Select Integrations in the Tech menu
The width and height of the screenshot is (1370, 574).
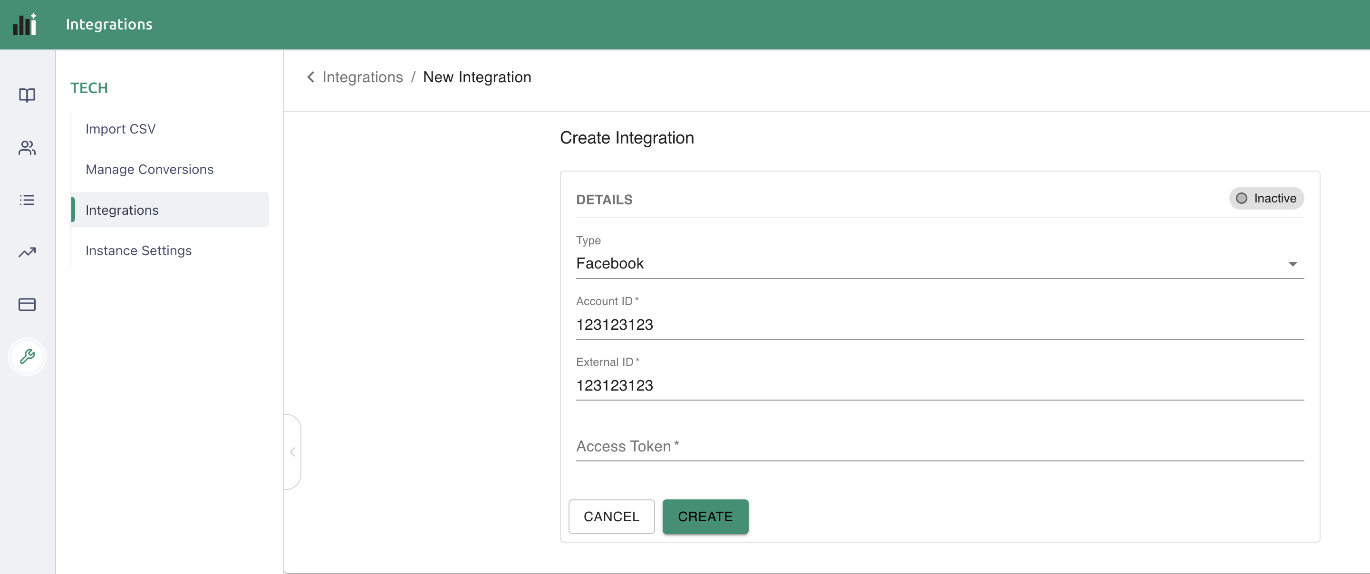point(122,210)
